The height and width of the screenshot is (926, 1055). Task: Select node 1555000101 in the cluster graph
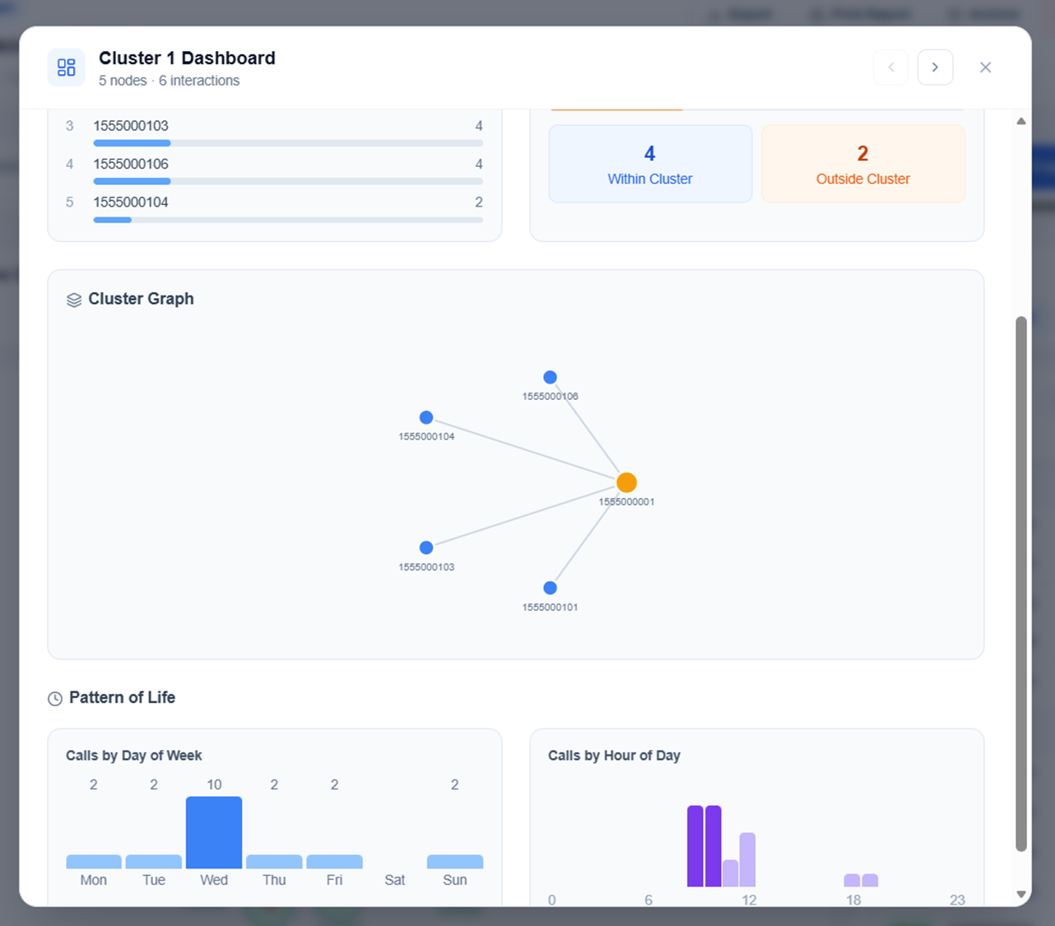point(550,588)
